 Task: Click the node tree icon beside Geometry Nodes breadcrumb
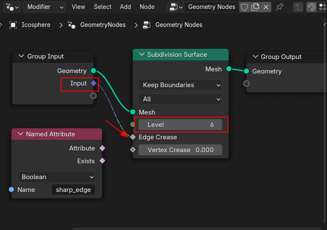[x=146, y=25]
